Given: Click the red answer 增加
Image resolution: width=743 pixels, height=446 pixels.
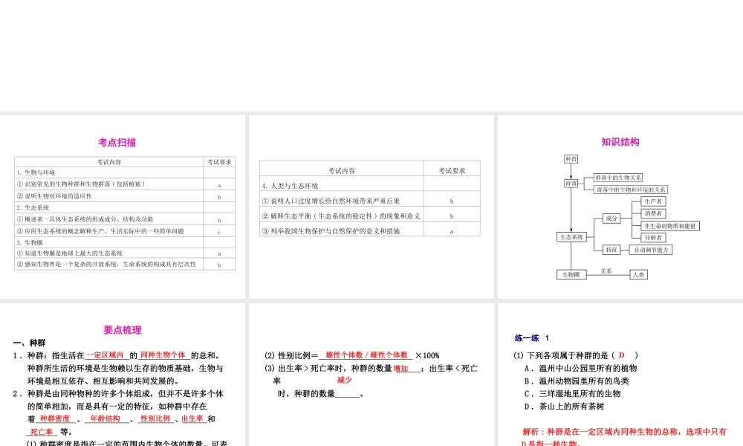Looking at the screenshot, I should [401, 368].
